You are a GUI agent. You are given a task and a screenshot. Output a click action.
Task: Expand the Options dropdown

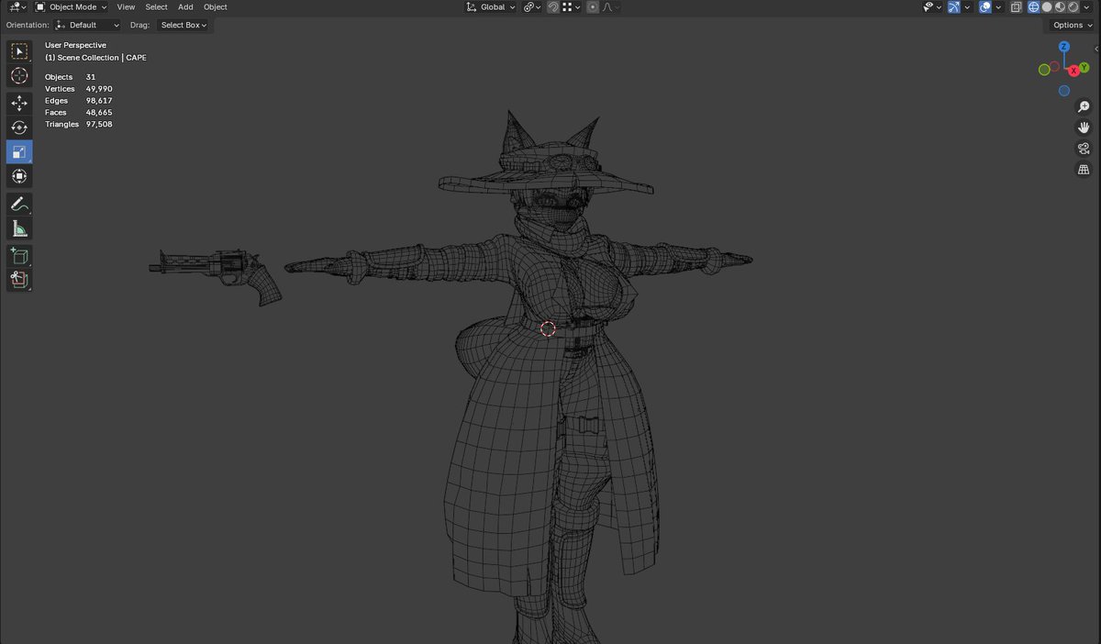pyautogui.click(x=1072, y=25)
